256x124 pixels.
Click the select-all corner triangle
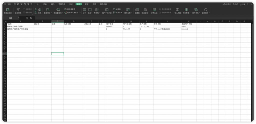(x=5, y=21)
